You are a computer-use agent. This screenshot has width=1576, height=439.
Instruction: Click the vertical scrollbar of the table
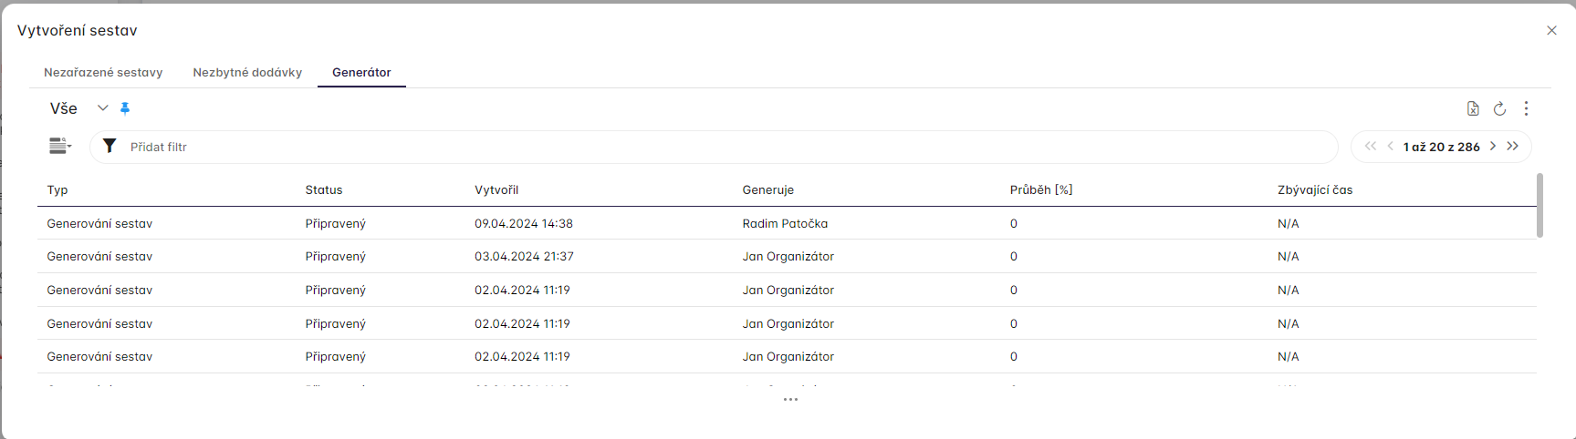[1539, 206]
